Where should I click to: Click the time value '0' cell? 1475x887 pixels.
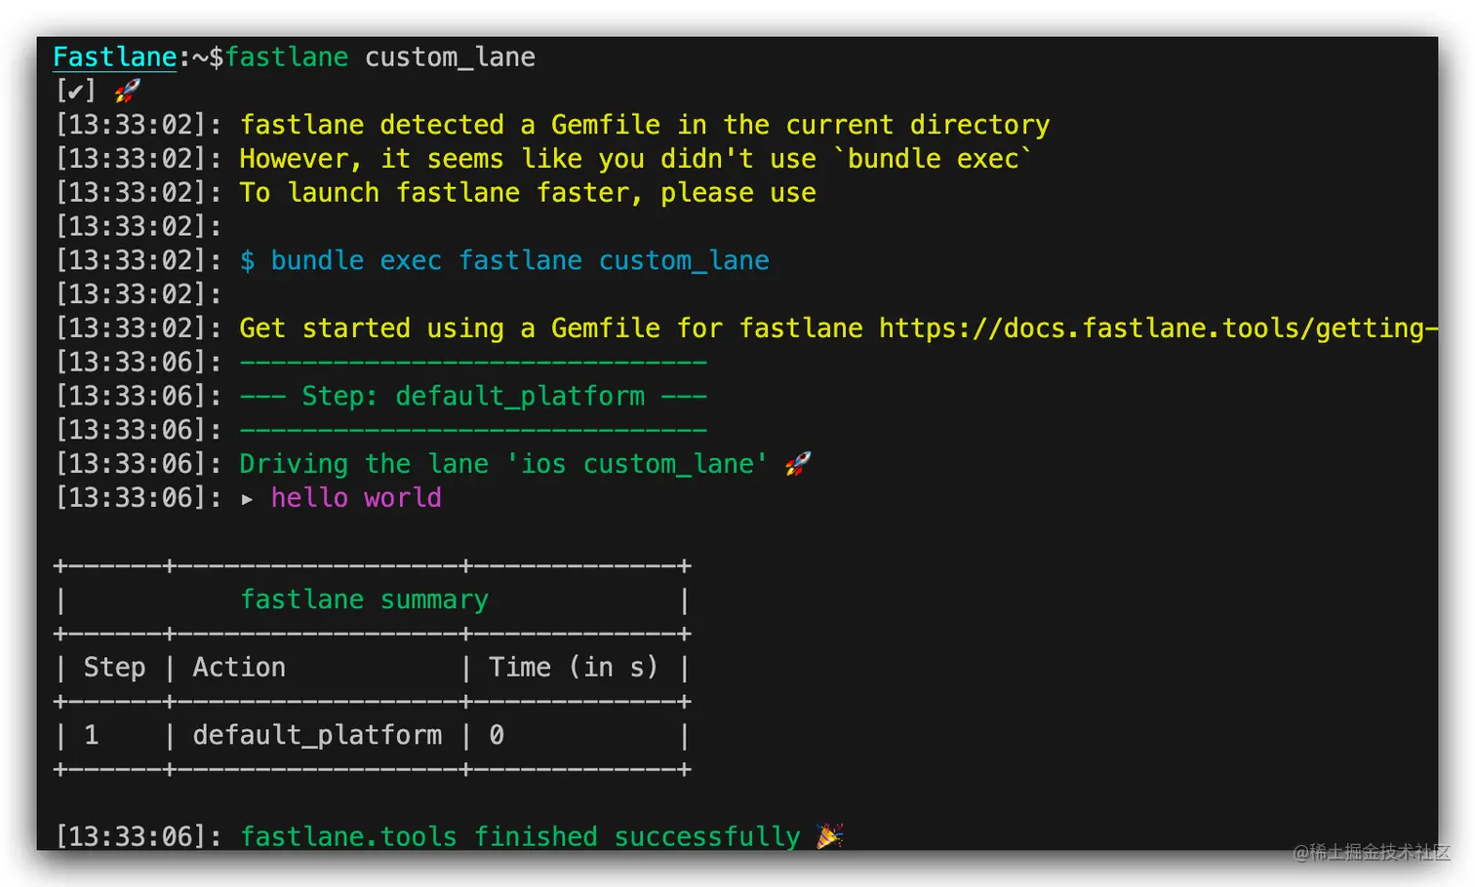tap(497, 735)
